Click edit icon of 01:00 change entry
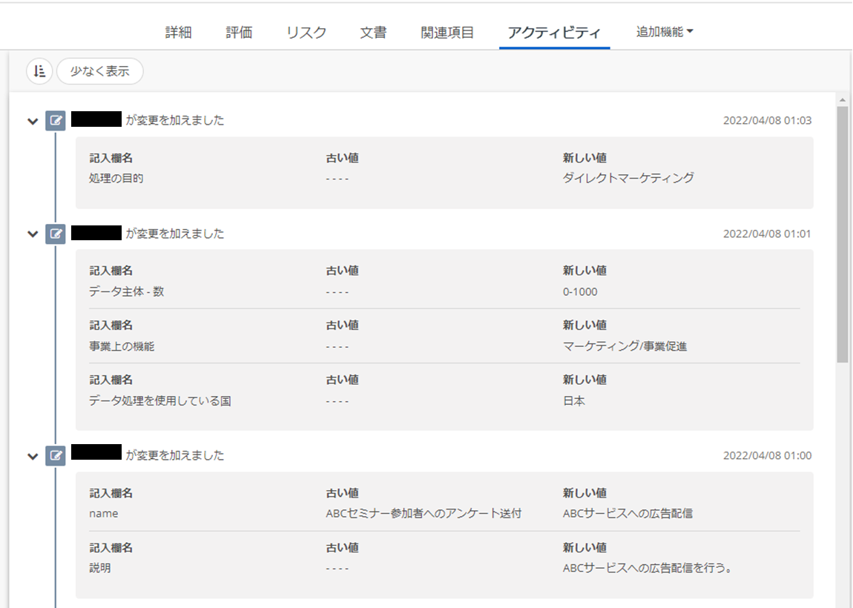Image resolution: width=853 pixels, height=608 pixels. [x=56, y=455]
